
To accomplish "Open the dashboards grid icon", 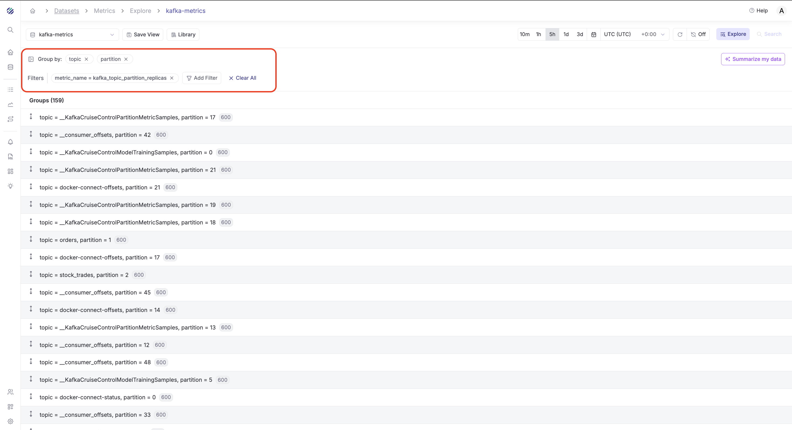I will click(x=10, y=171).
